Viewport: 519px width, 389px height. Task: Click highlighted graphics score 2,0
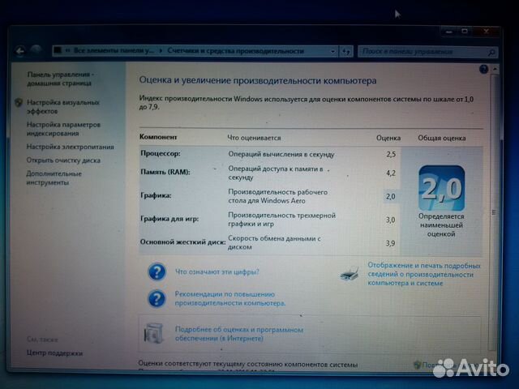tap(391, 196)
